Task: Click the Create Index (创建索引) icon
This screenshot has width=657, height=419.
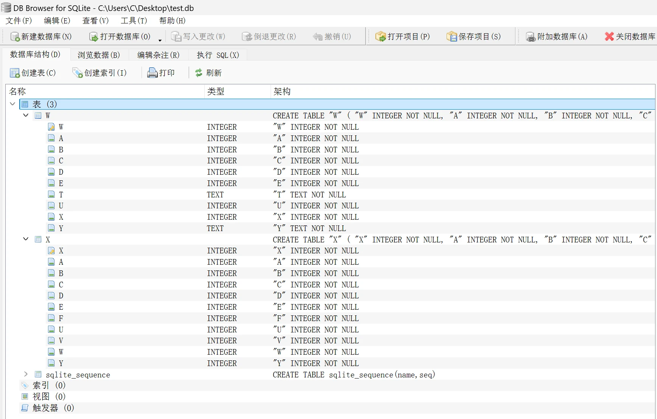Action: 78,73
